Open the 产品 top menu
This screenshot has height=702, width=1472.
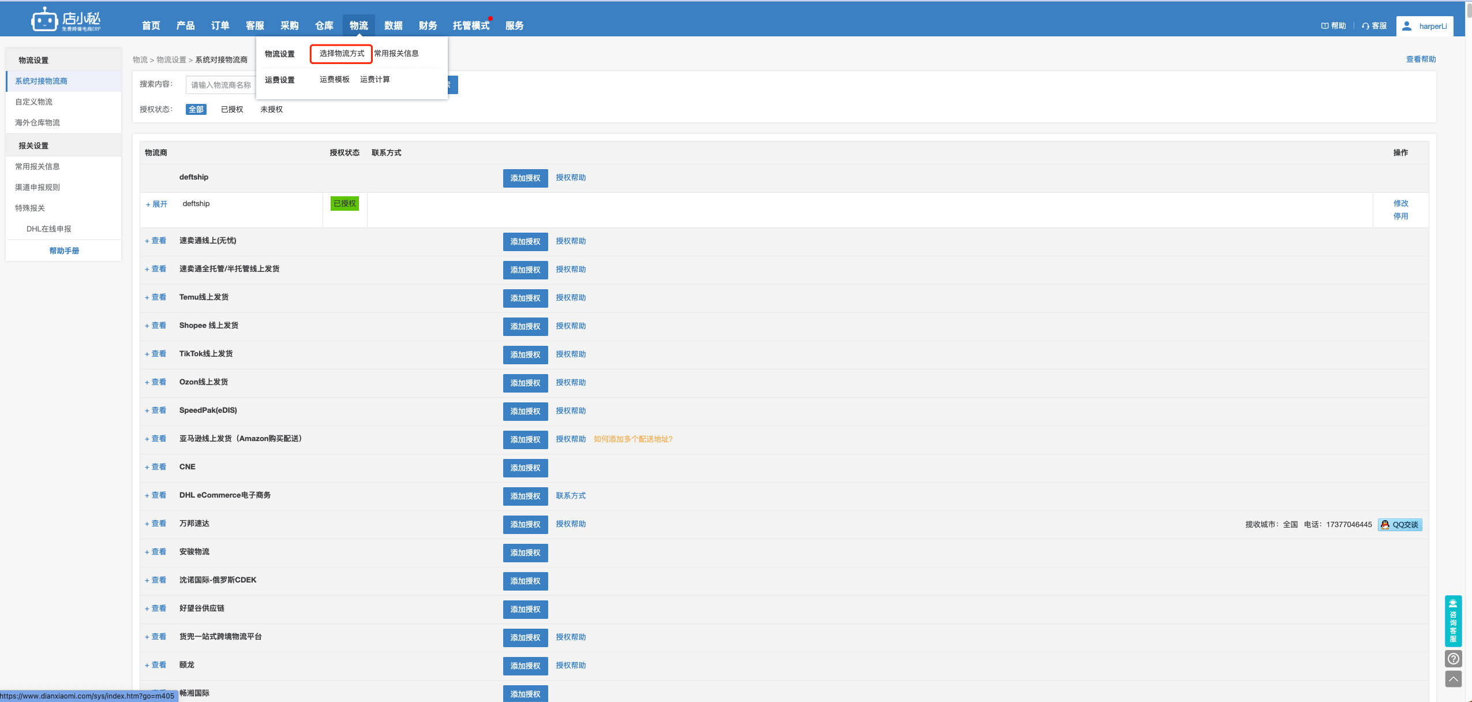[x=185, y=25]
